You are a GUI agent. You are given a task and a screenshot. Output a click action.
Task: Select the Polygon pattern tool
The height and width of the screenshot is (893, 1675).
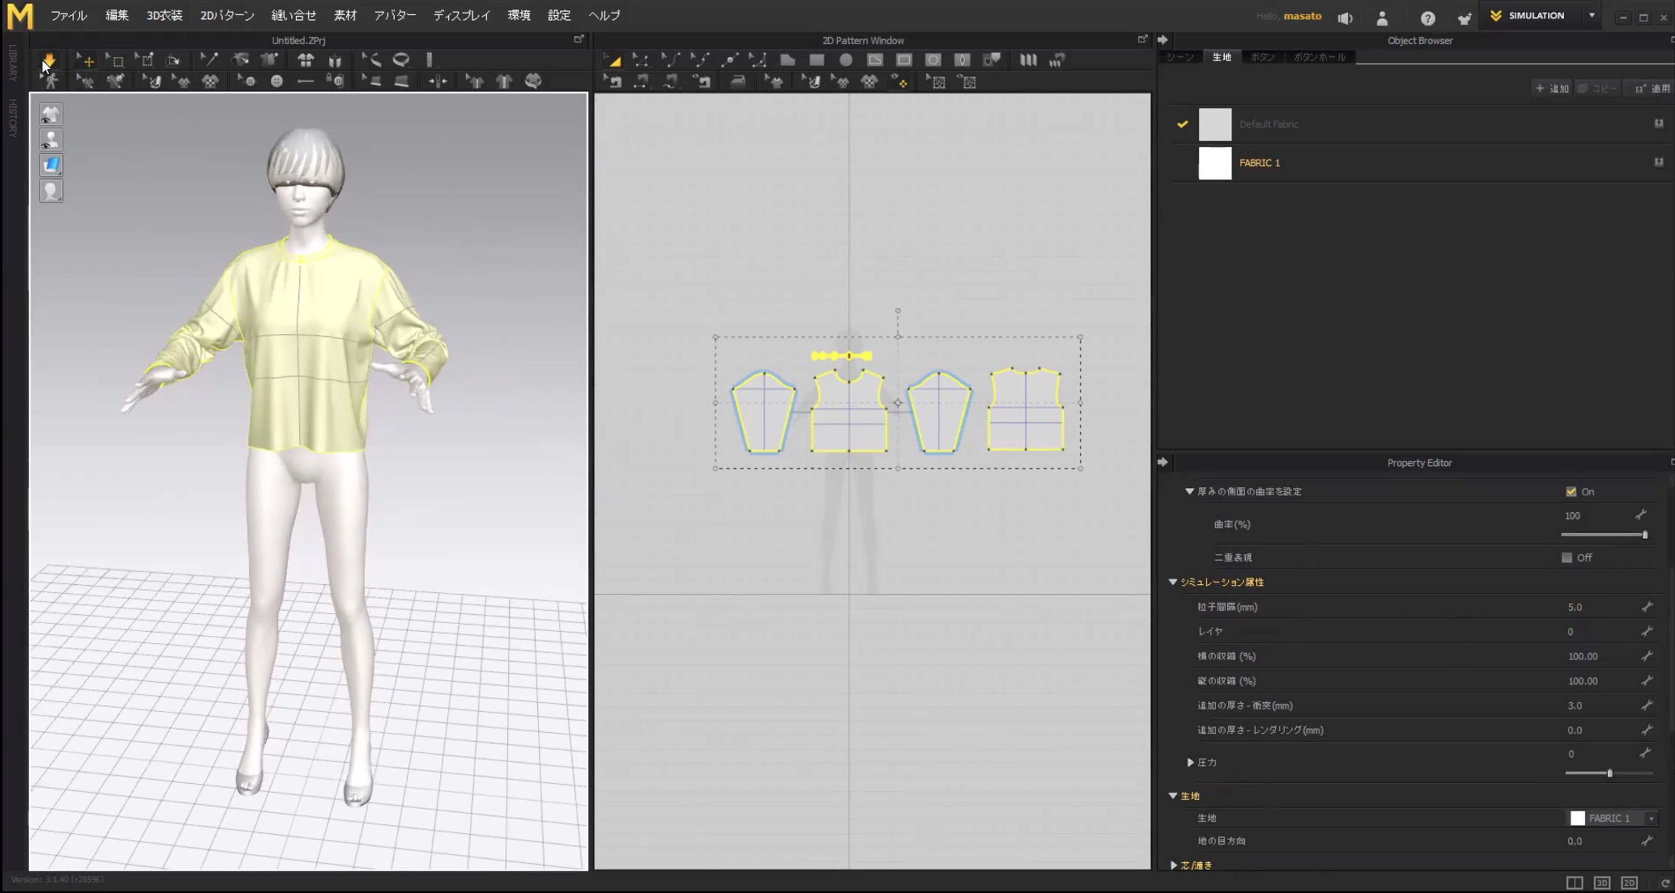pyautogui.click(x=787, y=60)
